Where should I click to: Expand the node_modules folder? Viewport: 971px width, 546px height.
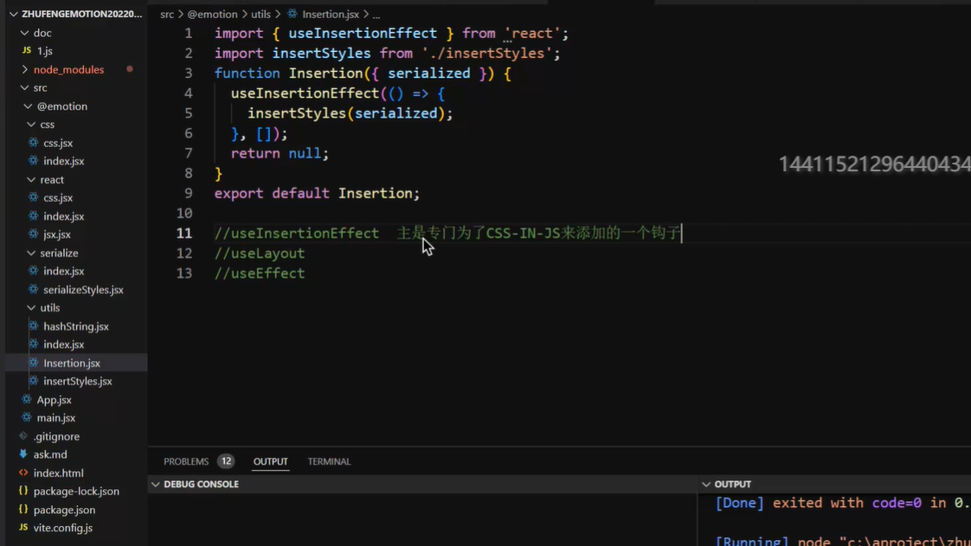pyautogui.click(x=24, y=69)
